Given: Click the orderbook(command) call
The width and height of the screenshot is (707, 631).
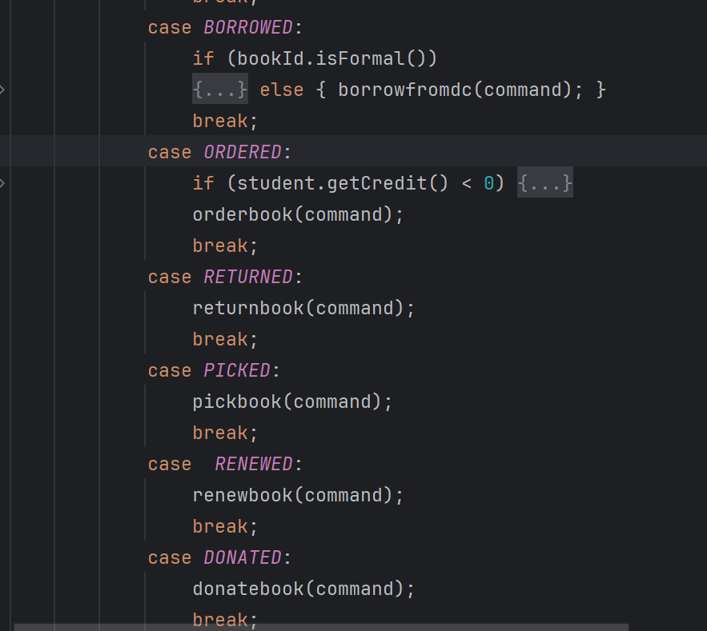Looking at the screenshot, I should coord(292,214).
